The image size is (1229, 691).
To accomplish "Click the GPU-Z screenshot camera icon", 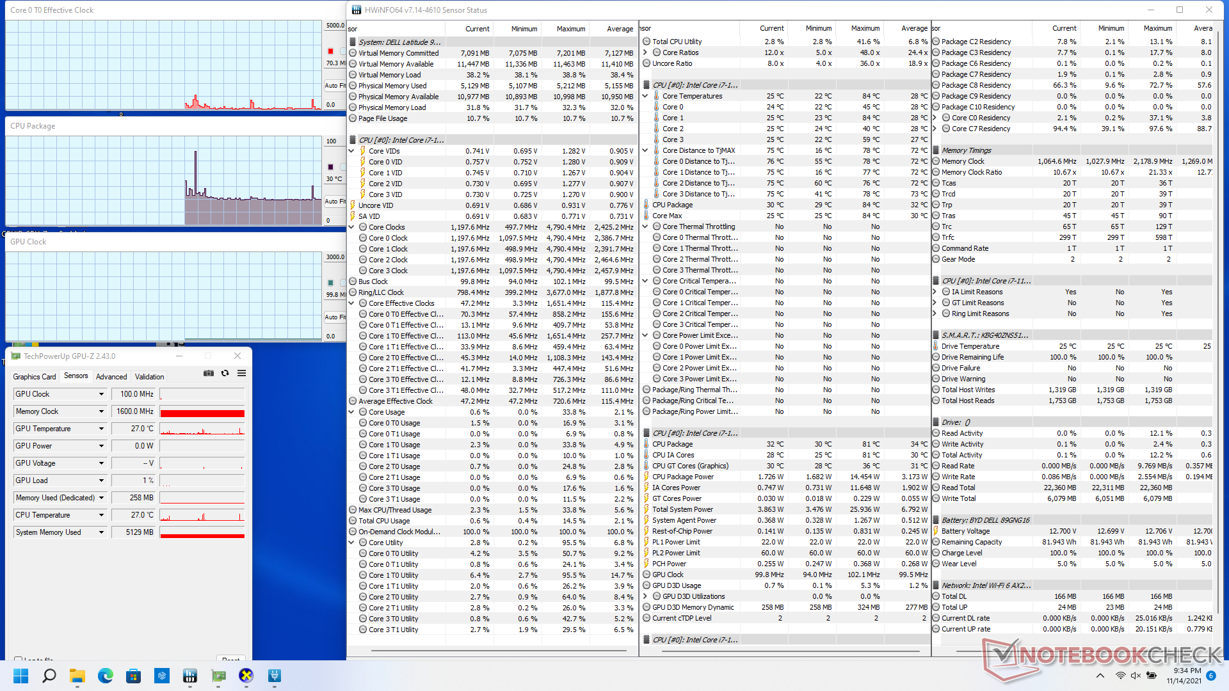I will tap(209, 373).
